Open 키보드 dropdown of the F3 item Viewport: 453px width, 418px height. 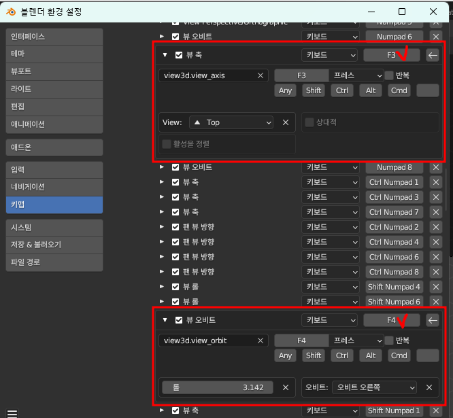329,55
